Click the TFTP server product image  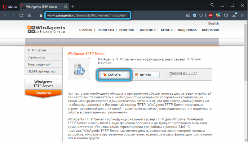coord(79,69)
